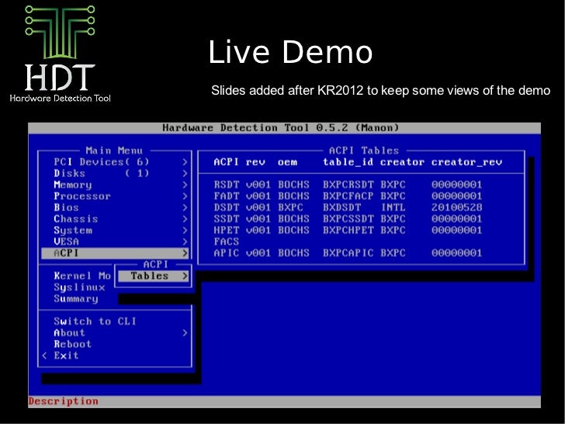Viewport: 565px width, 424px height.
Task: Click the BXPC oem value in DSDT row
Action: (290, 207)
